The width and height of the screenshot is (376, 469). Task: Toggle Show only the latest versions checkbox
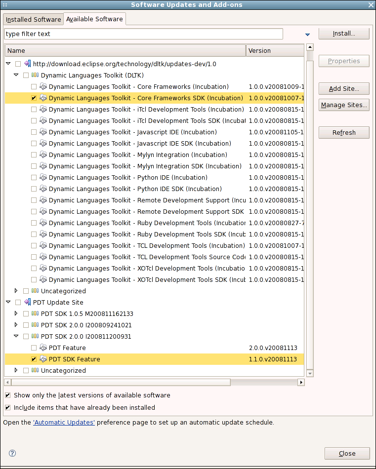(x=8, y=395)
